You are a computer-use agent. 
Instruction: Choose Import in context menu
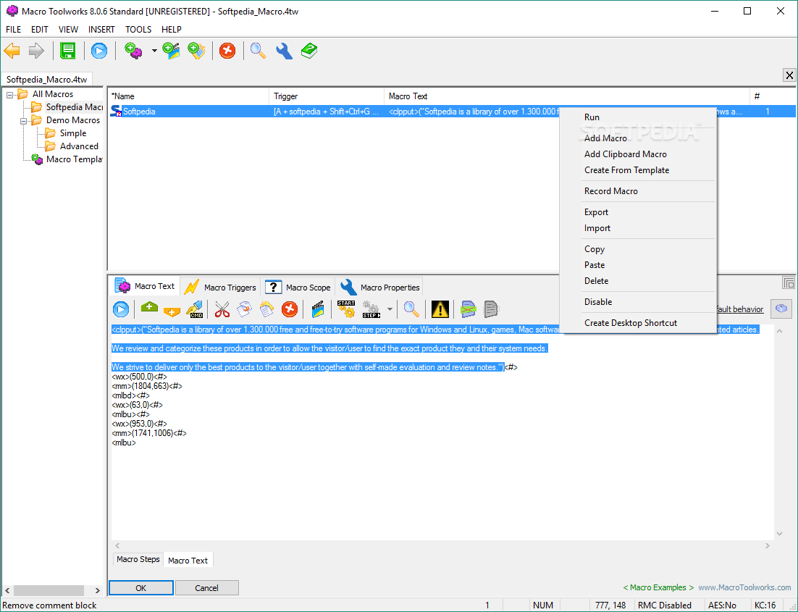point(638,228)
